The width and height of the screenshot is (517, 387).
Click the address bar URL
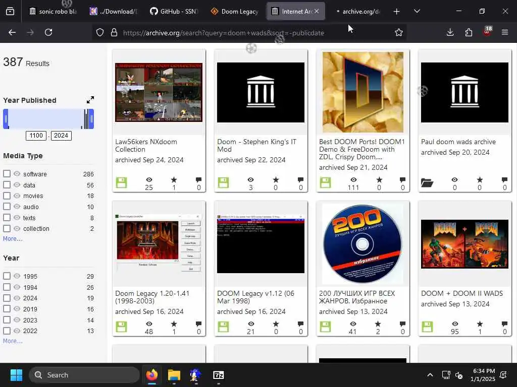[223, 33]
